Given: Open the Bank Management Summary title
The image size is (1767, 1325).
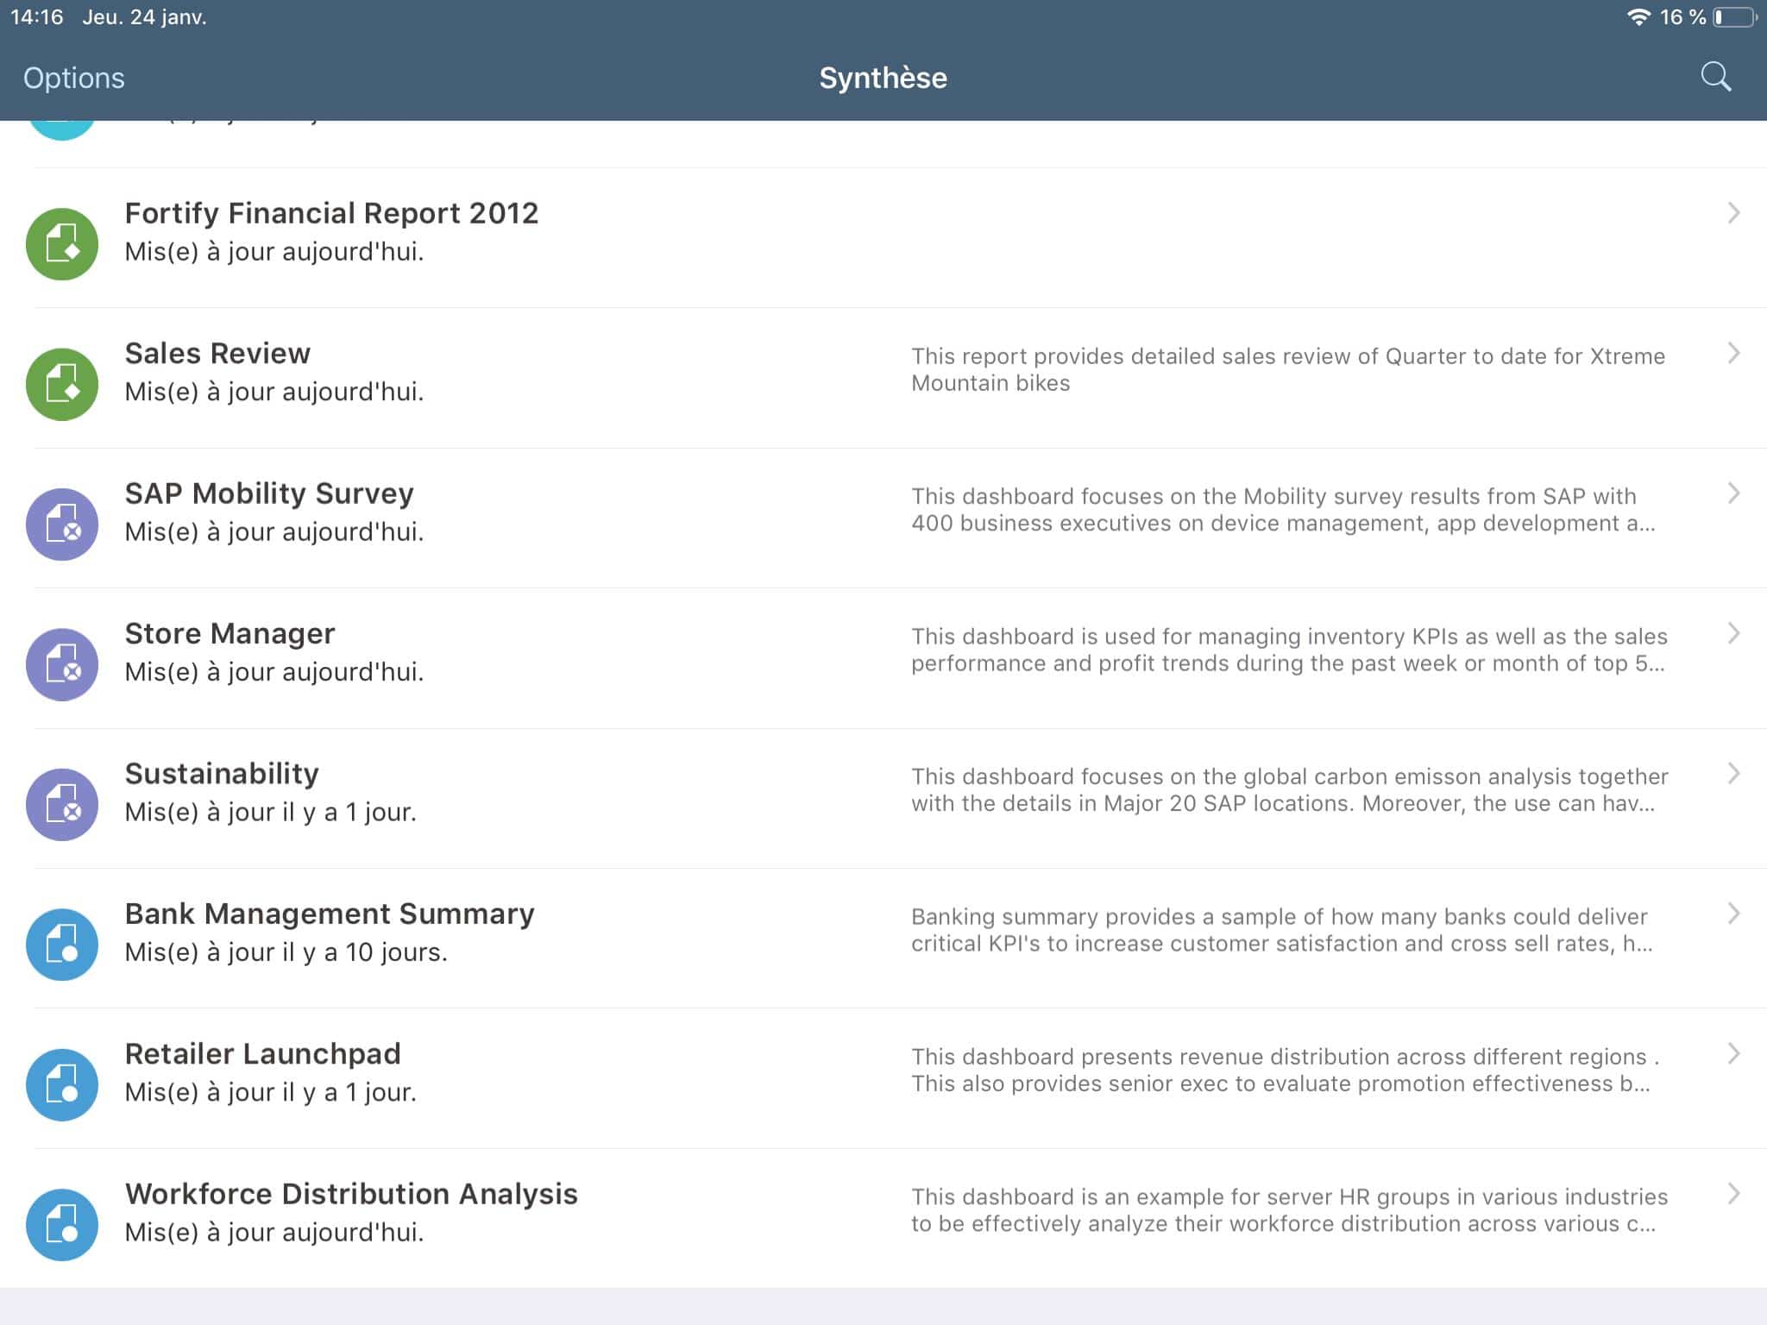Looking at the screenshot, I should pyautogui.click(x=330, y=914).
